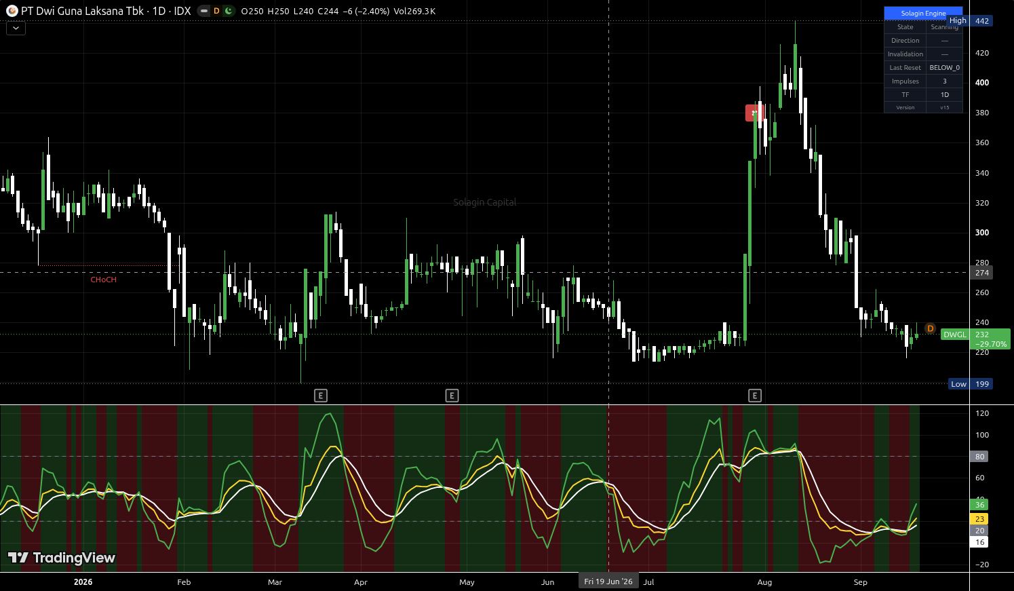1014x591 pixels.
Task: Collapse the chart legend with chevron button
Action: point(16,28)
